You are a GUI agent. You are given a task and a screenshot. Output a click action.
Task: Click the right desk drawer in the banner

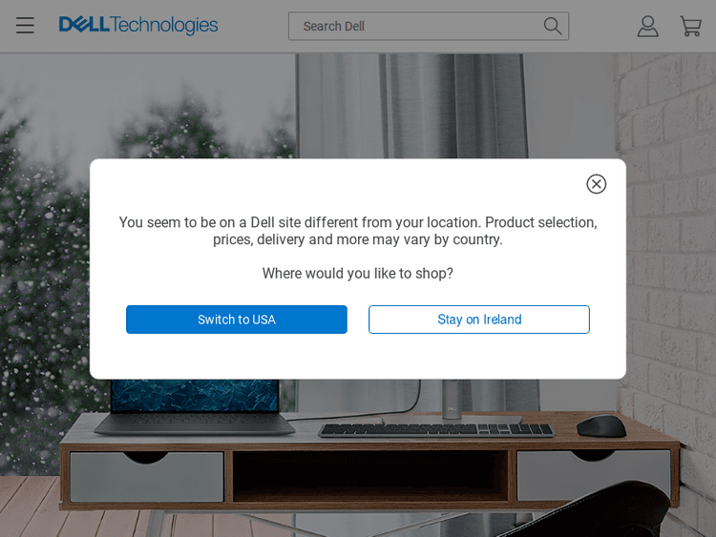point(594,474)
